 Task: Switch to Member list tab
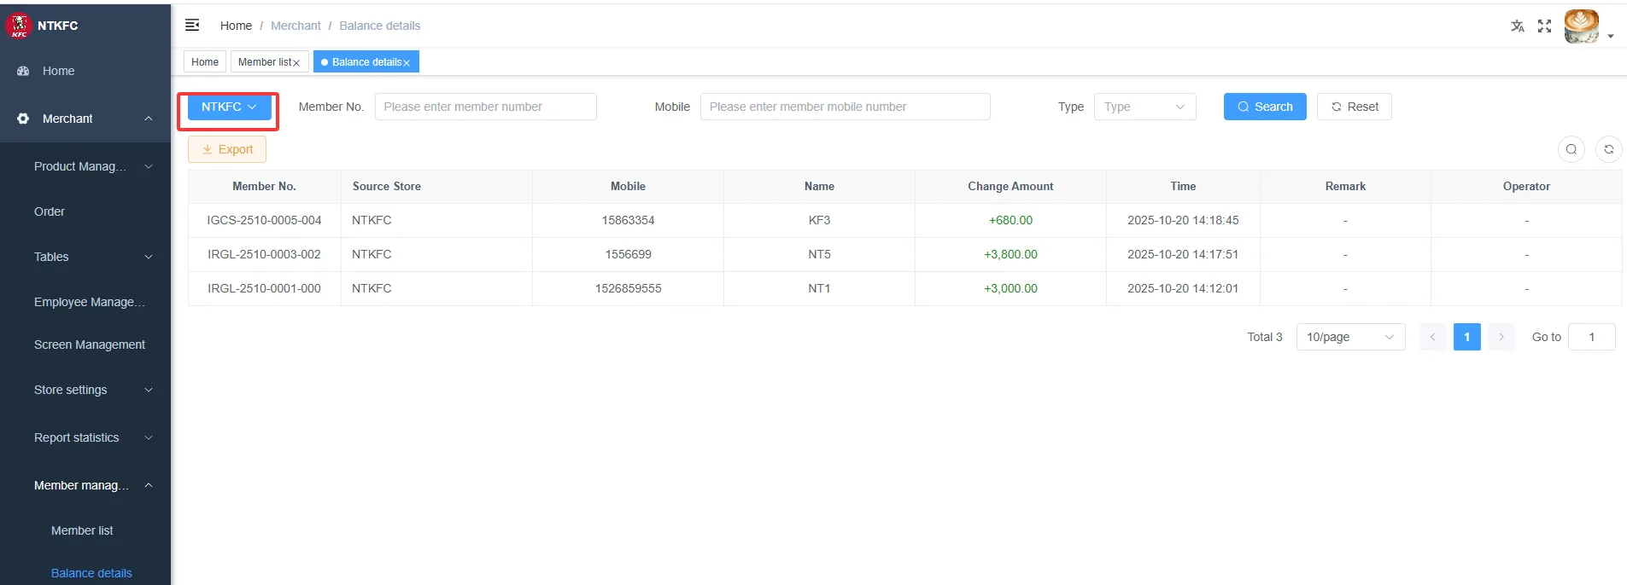pos(265,62)
